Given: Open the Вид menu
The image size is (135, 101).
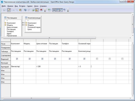Looking at the screenshot, I should tap(16, 6).
